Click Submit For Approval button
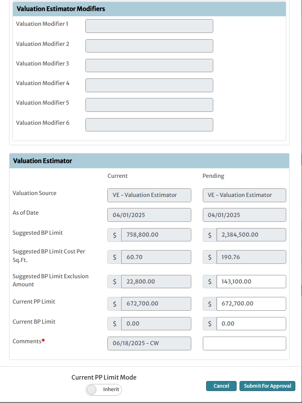302x403 pixels. coord(267,386)
